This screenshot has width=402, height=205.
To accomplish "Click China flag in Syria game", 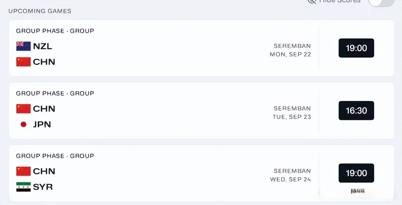I will (23, 171).
